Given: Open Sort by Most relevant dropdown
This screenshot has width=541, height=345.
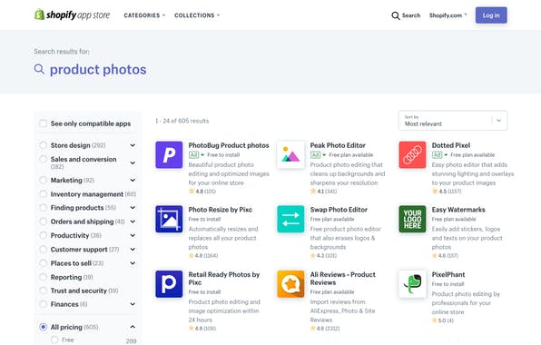Looking at the screenshot, I should (x=453, y=121).
